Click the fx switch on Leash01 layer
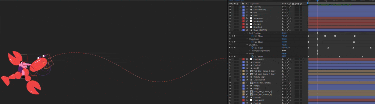 (x=290, y=6)
